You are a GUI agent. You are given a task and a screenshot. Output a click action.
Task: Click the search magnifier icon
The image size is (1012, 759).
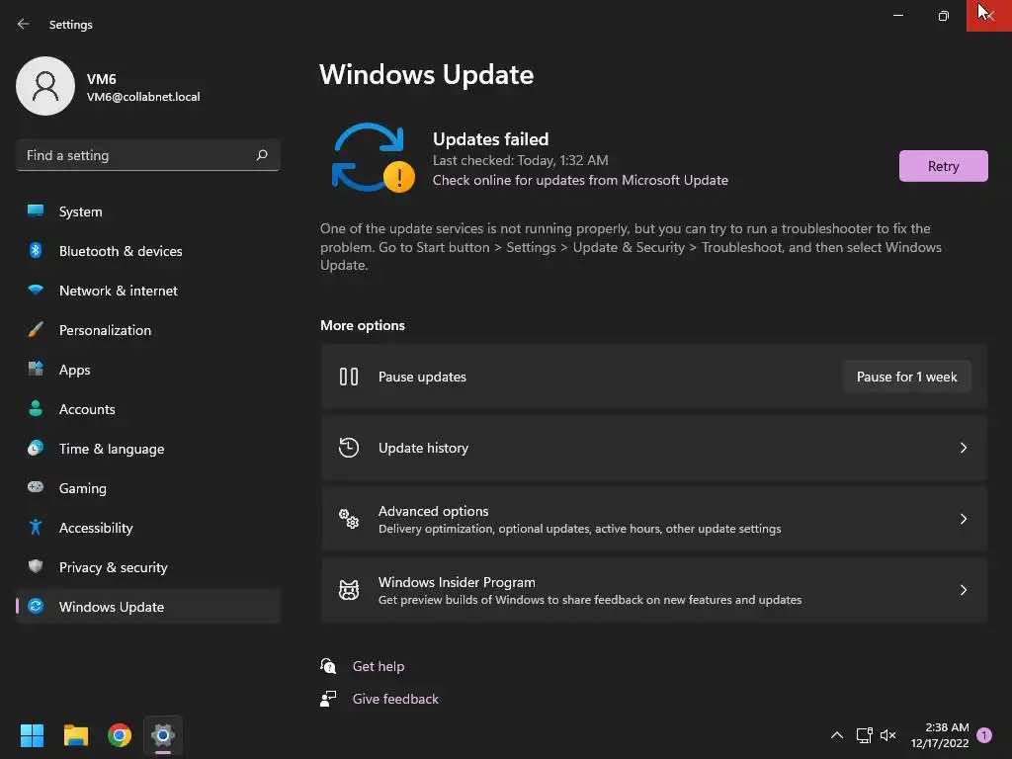click(261, 155)
